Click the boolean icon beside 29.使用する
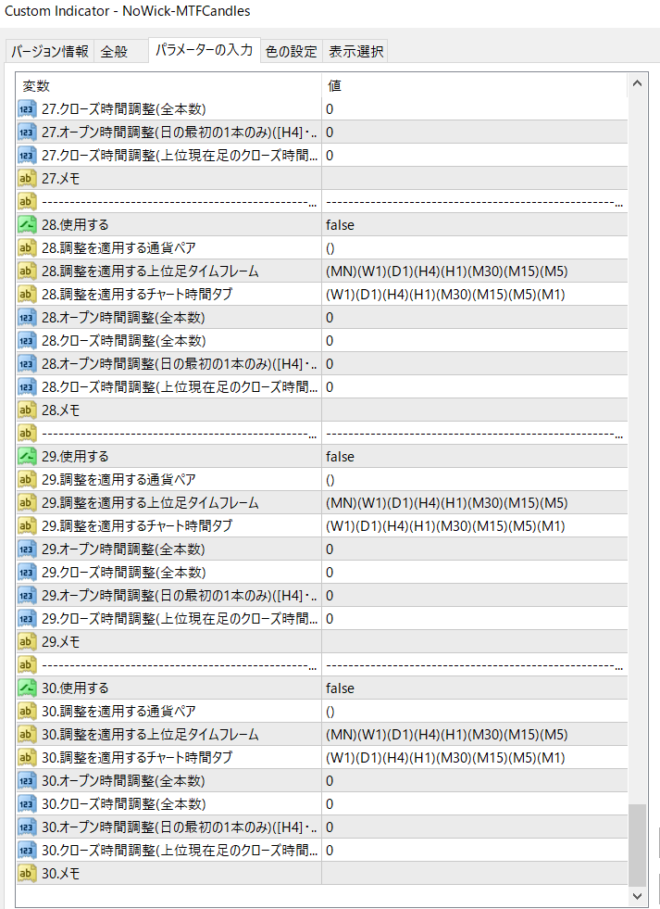660x909 pixels. [x=27, y=456]
